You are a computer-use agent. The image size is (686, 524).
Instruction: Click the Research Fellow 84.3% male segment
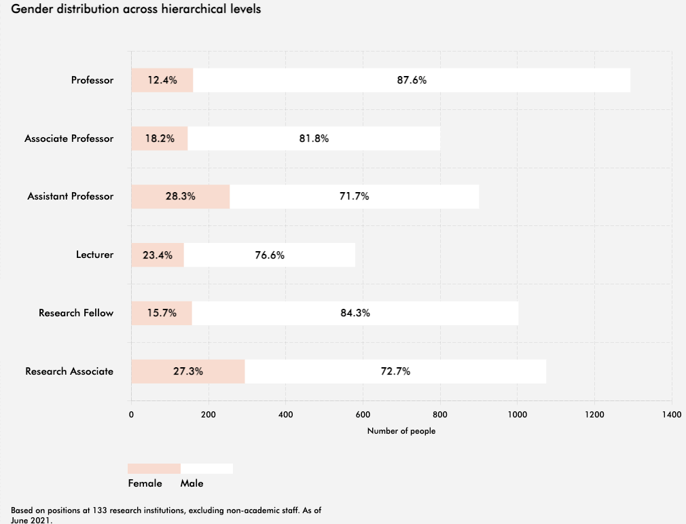click(x=355, y=313)
